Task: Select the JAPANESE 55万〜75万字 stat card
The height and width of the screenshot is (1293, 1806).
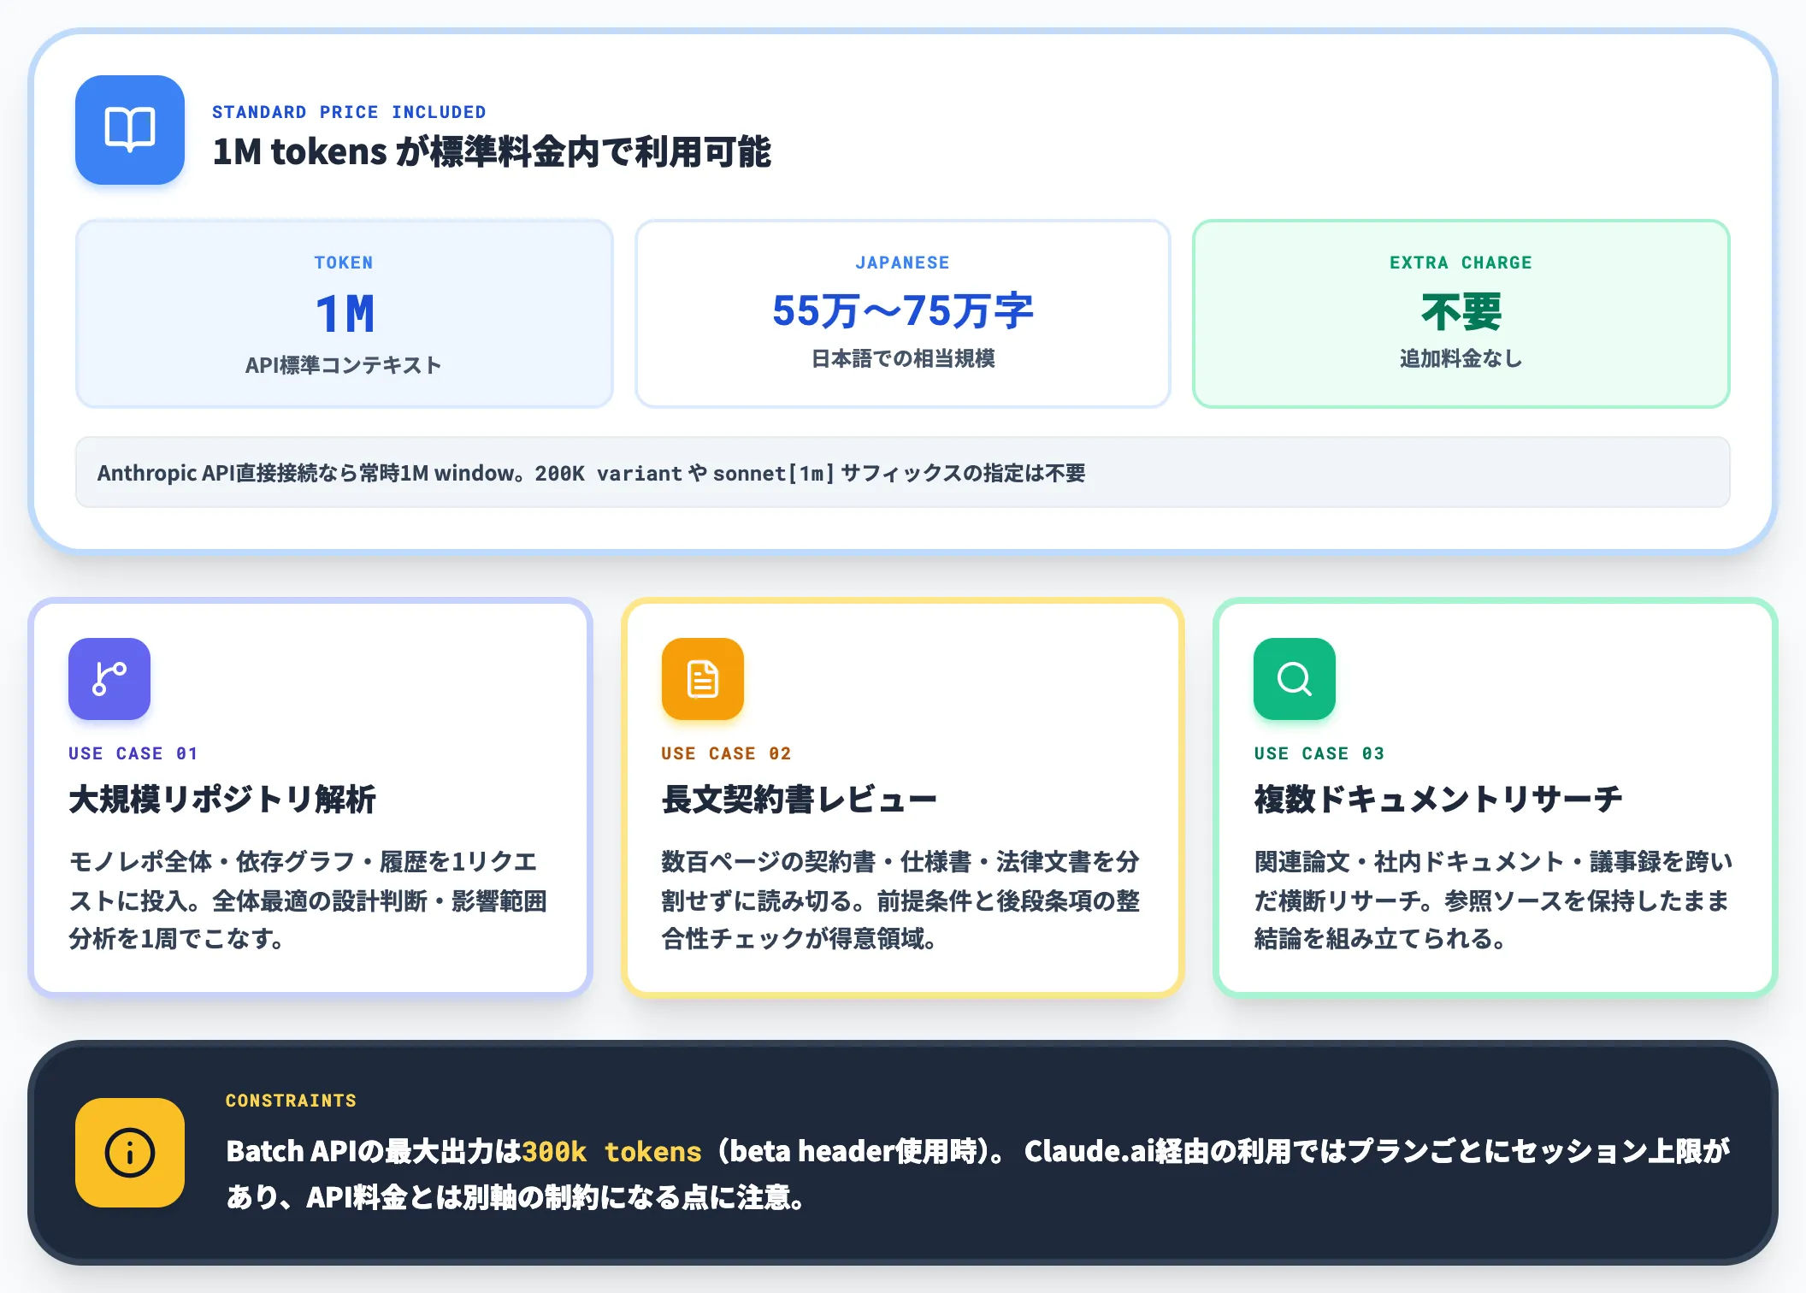Action: tap(903, 314)
